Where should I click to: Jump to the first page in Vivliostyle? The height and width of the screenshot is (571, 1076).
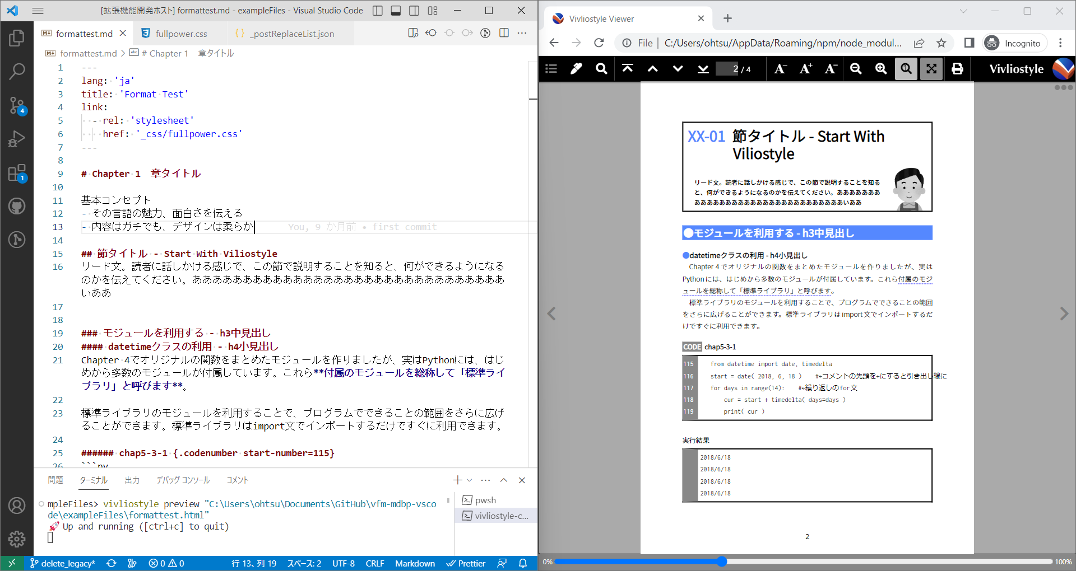(628, 68)
